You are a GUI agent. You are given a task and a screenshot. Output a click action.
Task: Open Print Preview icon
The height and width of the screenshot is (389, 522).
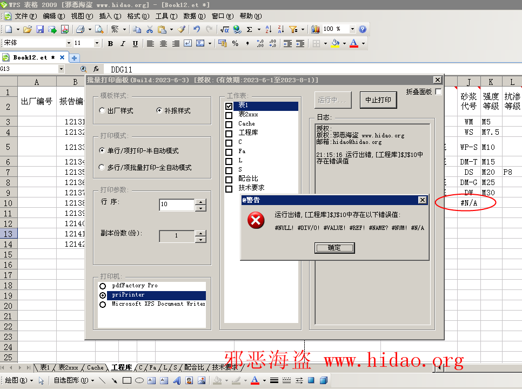(99, 29)
